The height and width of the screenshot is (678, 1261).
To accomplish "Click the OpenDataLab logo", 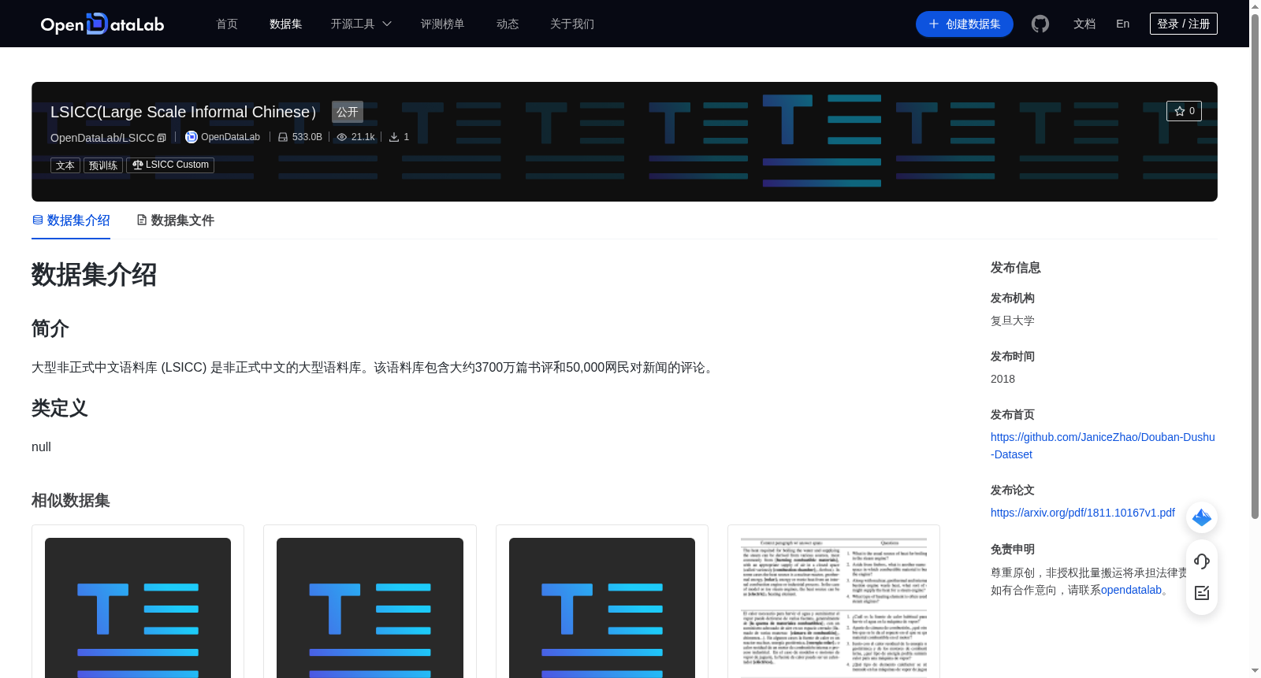I will coord(102,24).
